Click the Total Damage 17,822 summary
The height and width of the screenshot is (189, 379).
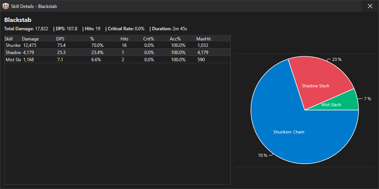click(27, 29)
